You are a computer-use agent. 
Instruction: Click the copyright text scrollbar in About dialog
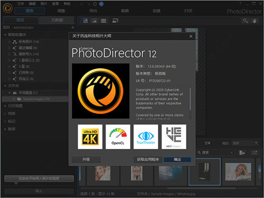pos(190,99)
